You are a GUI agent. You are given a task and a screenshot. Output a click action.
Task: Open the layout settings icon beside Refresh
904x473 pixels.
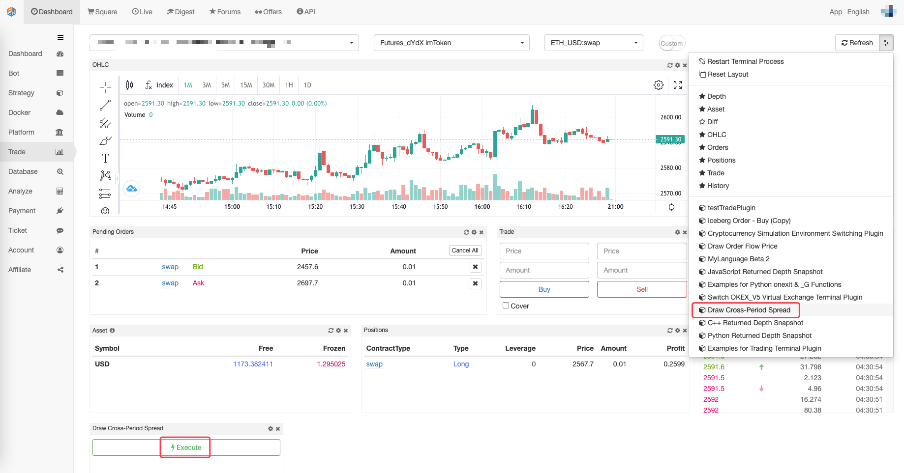(x=886, y=43)
